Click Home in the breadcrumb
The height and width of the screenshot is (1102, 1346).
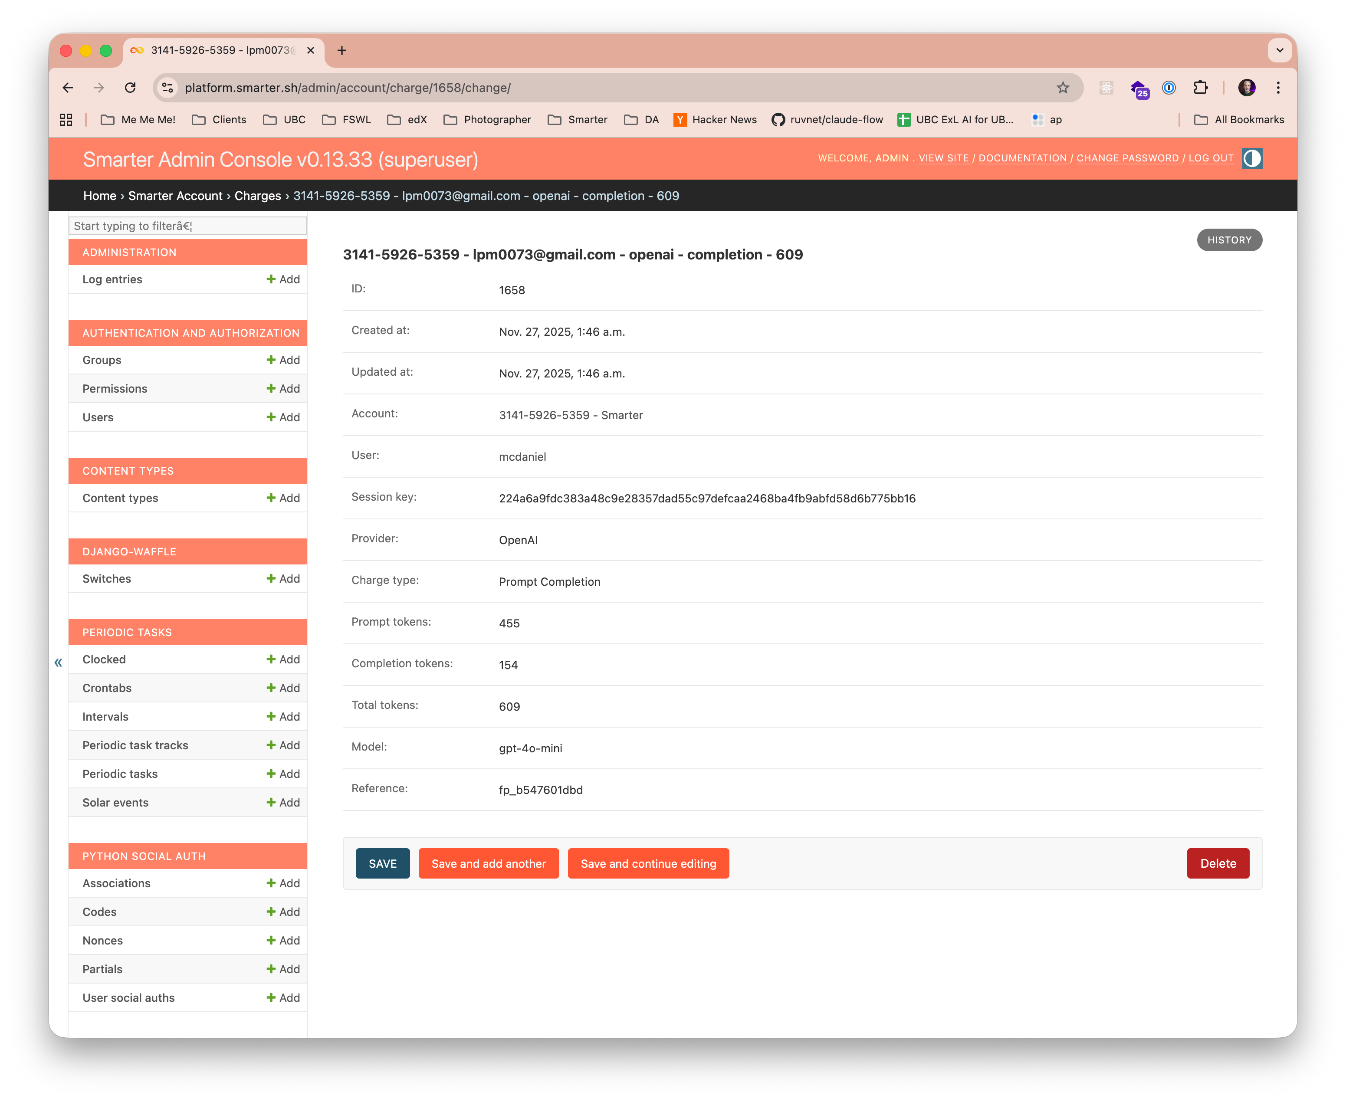(x=100, y=196)
